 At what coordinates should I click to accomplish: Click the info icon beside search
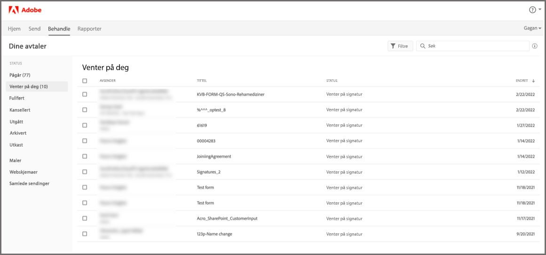click(x=535, y=46)
